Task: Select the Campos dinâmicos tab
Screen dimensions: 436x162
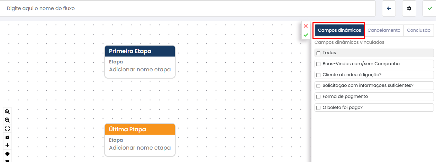Action: coord(339,30)
